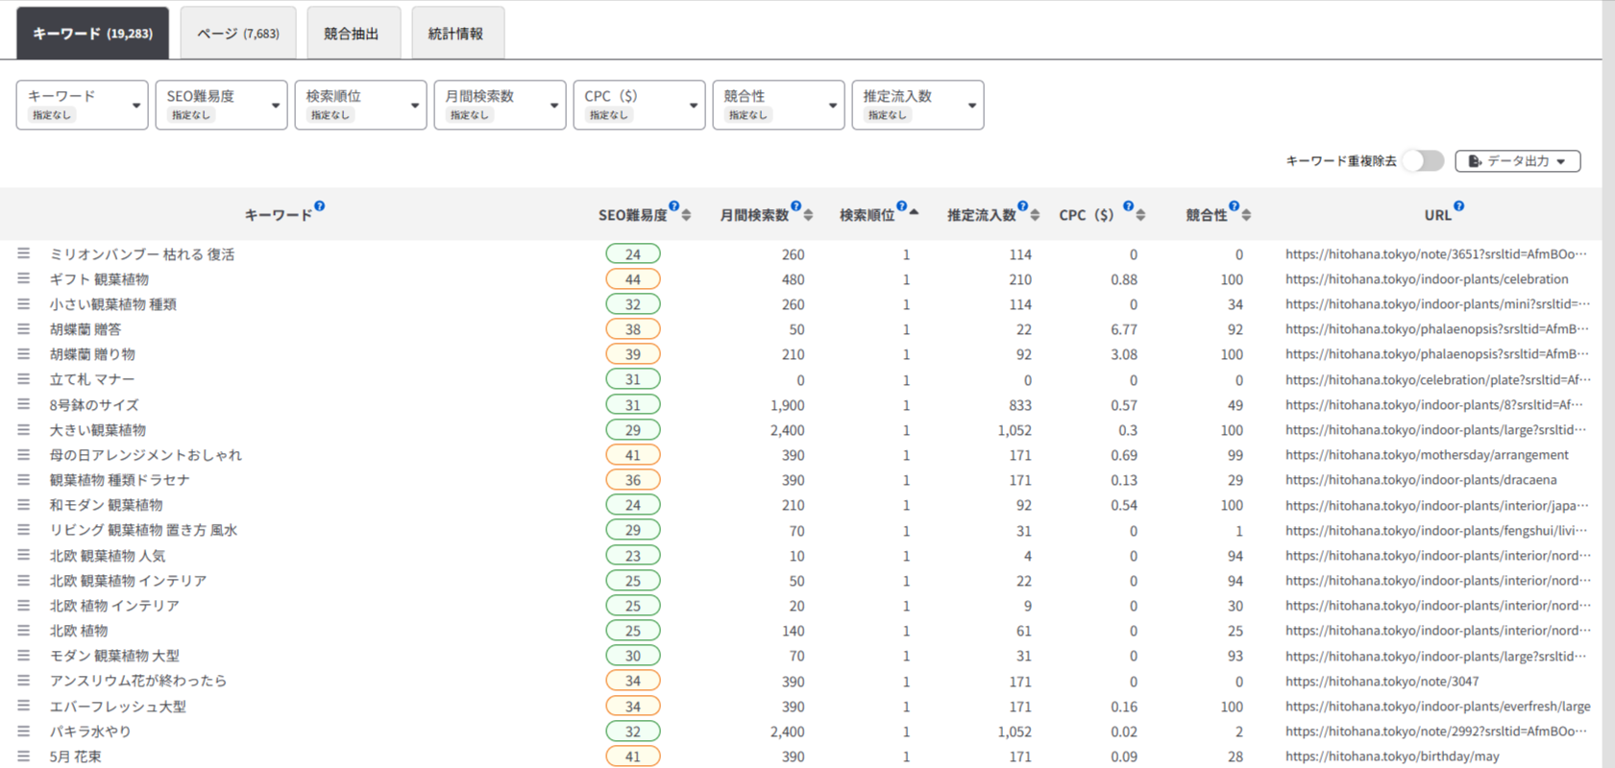1615x768 pixels.
Task: Click help icon next to 月間検索数 header
Action: (796, 206)
